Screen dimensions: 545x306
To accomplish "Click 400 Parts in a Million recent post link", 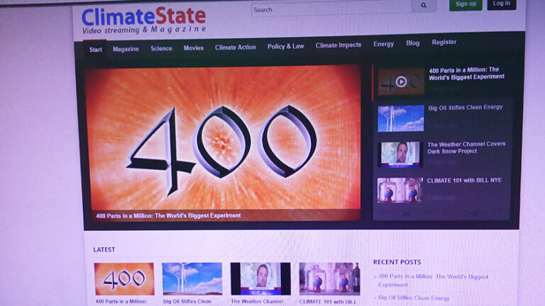I will coord(433,277).
